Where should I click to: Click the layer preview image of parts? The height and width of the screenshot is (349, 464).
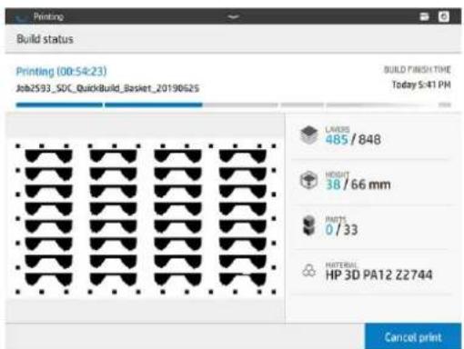tap(146, 219)
